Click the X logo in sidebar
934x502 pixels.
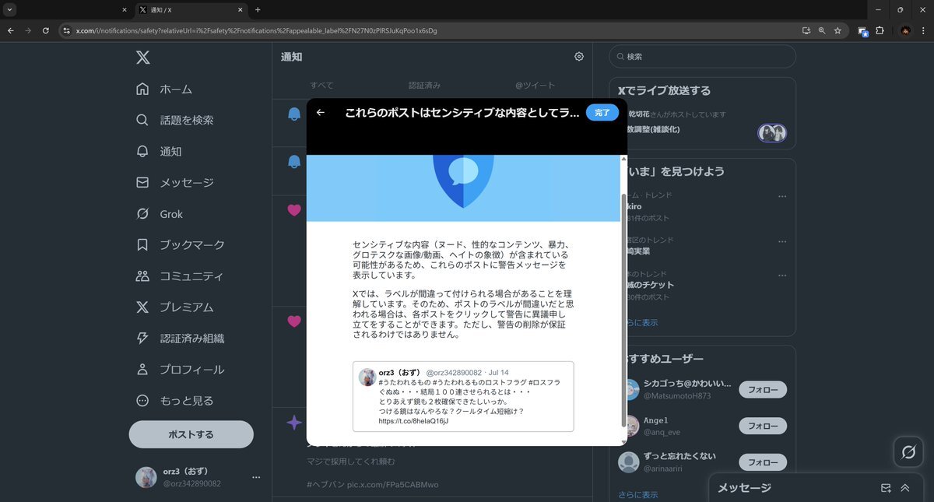coord(142,58)
